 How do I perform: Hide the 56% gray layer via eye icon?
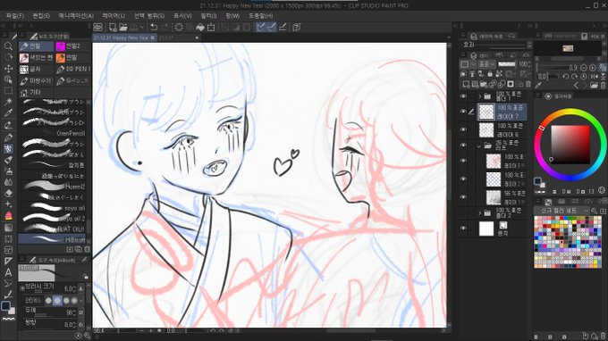click(463, 197)
